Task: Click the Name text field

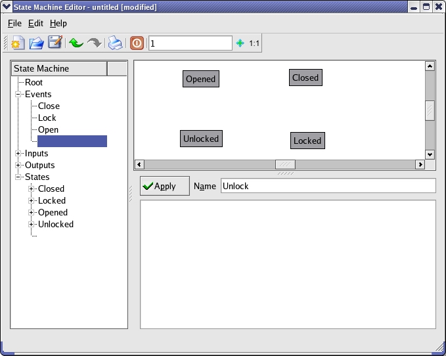Action: pos(328,186)
